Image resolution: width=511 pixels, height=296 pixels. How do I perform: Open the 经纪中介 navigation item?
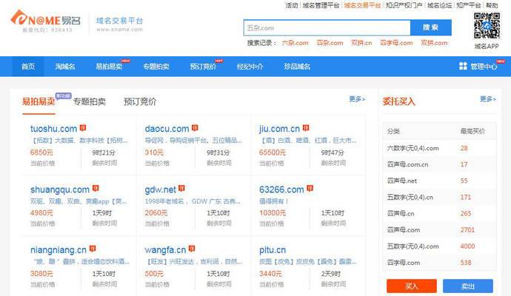(250, 67)
